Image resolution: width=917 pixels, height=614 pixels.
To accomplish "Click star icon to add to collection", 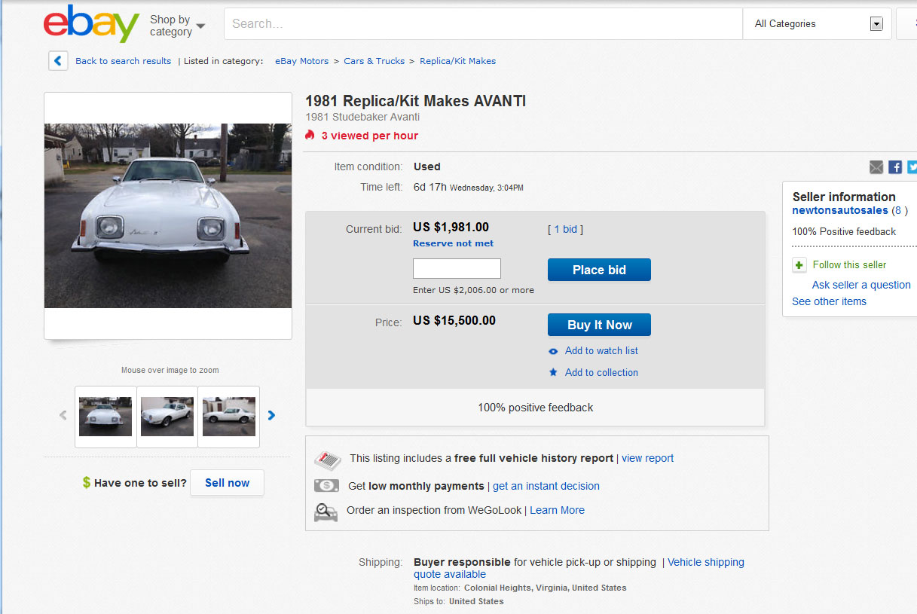I will pos(553,372).
